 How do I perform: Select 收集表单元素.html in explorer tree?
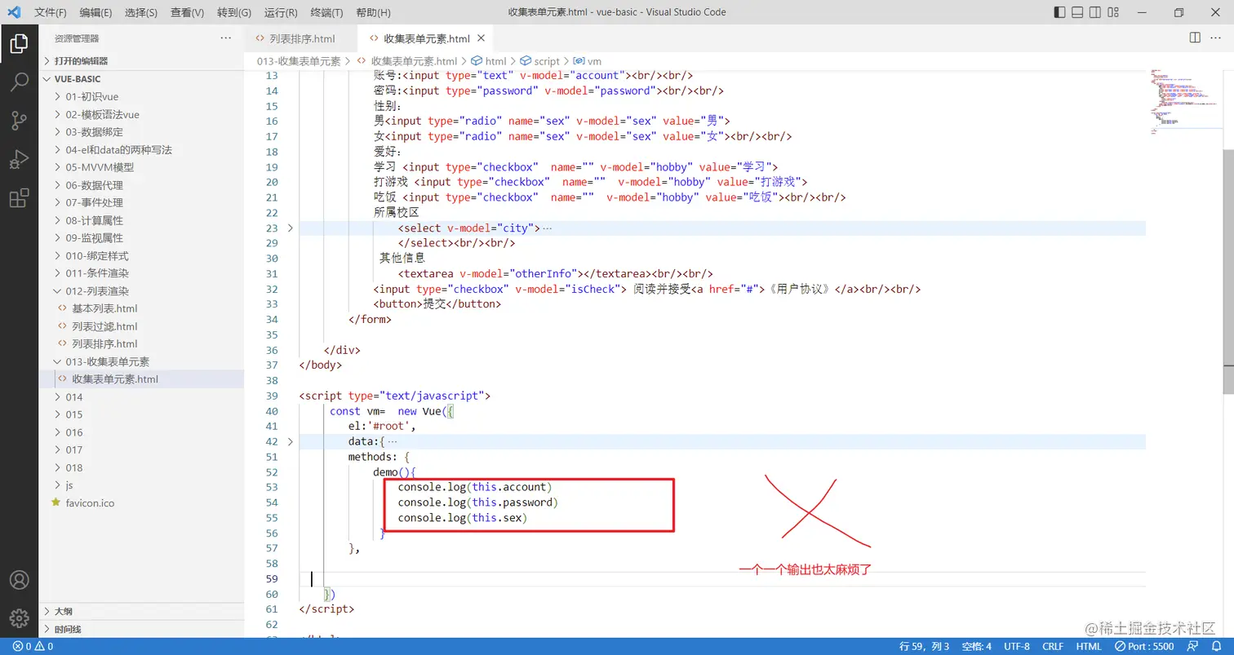(141, 379)
